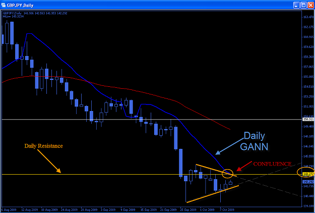Click the 6 Aug 2009 date label
Image resolution: width=315 pixels, height=213 pixels.
(9, 209)
